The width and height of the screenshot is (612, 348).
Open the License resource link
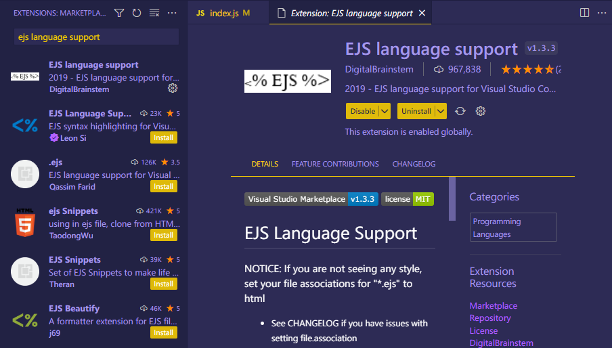pos(483,331)
